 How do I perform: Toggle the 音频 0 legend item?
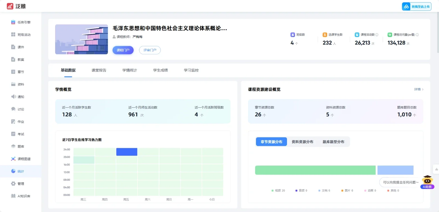point(301,191)
